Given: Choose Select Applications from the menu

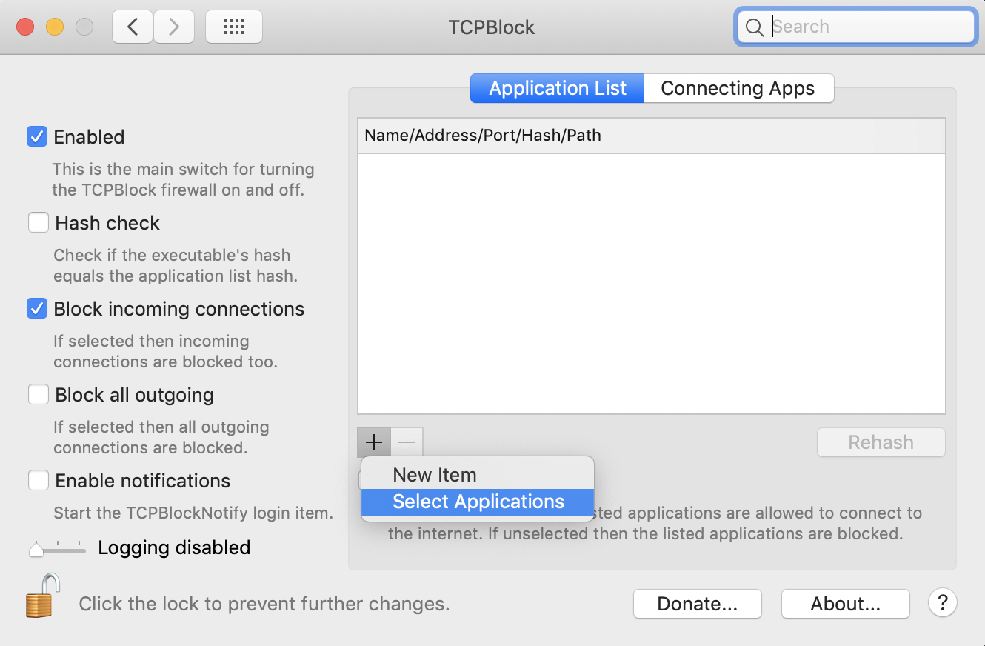Looking at the screenshot, I should pos(477,502).
